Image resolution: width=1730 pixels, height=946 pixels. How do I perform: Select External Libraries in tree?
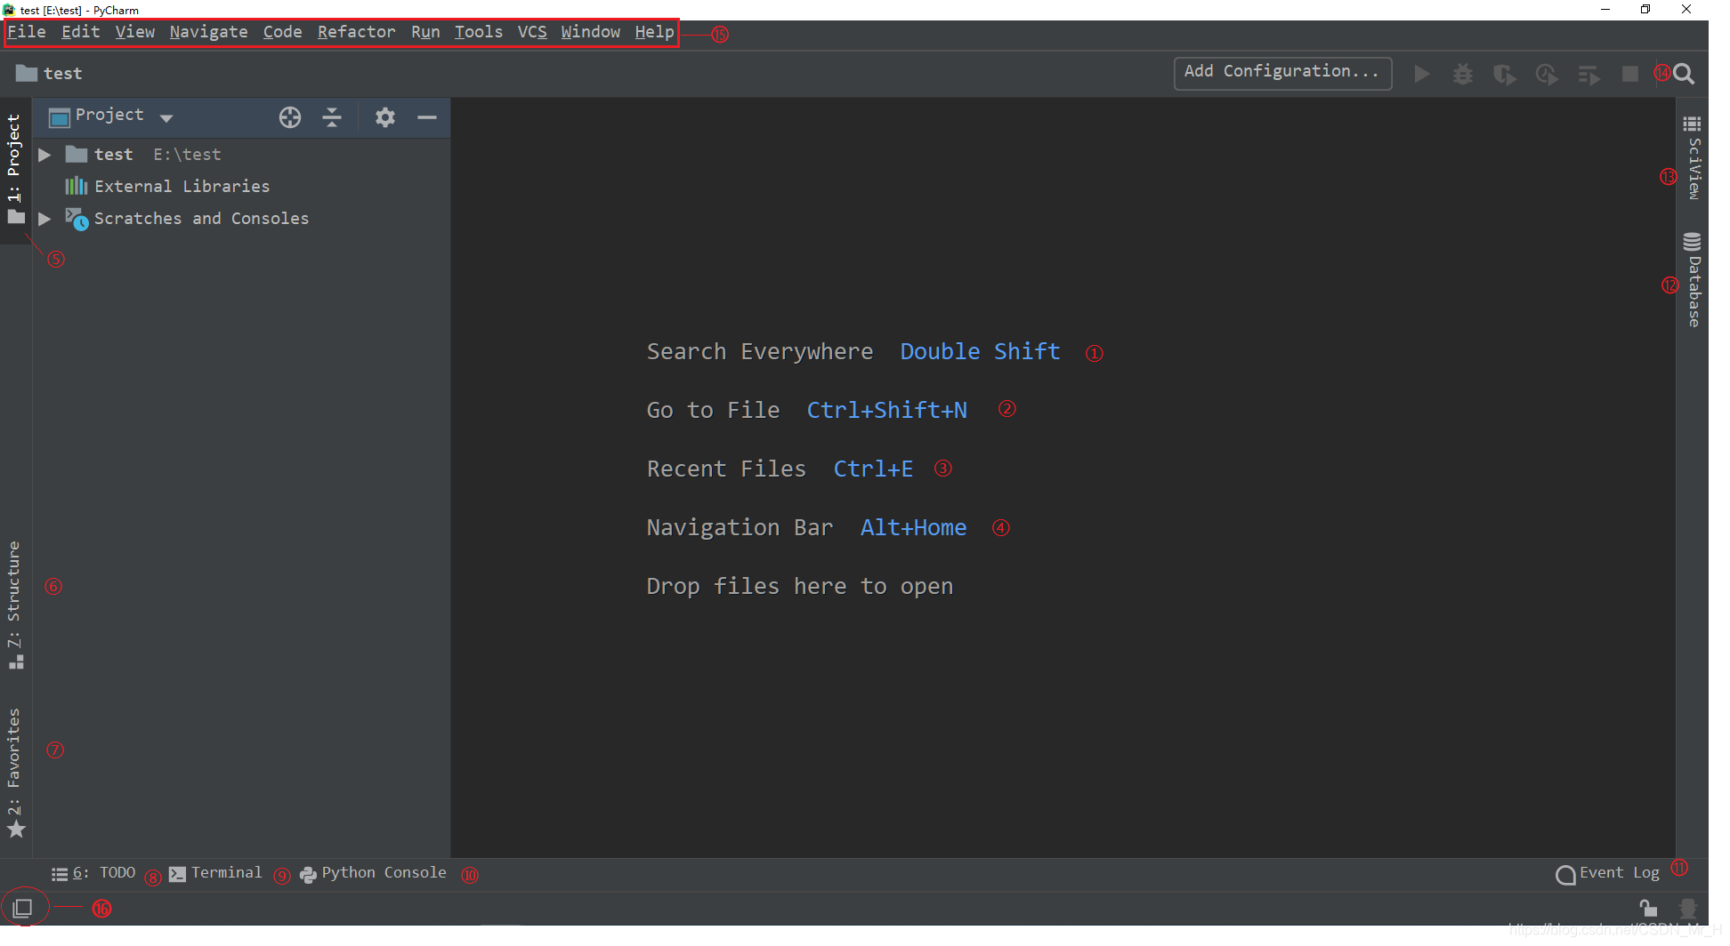(242, 187)
